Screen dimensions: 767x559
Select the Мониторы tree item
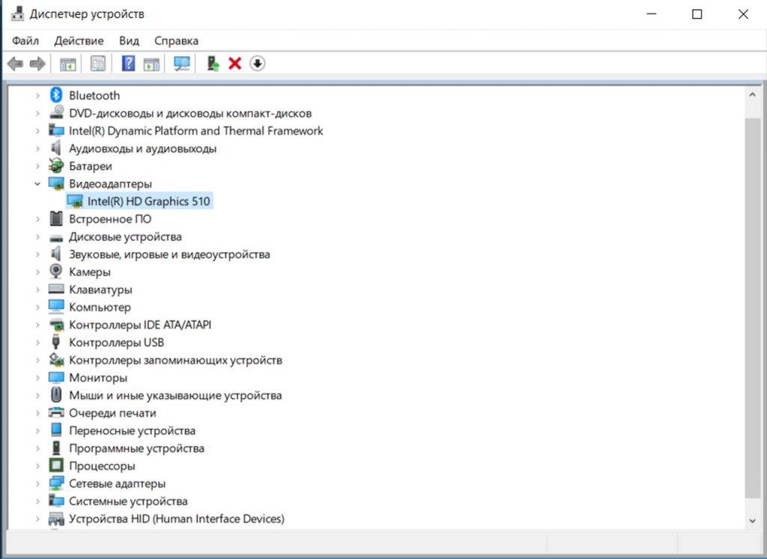(98, 378)
